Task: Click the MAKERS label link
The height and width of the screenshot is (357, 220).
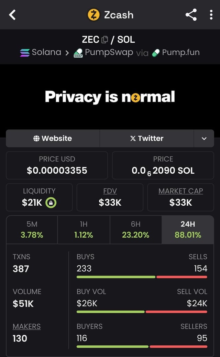Action: pyautogui.click(x=26, y=326)
